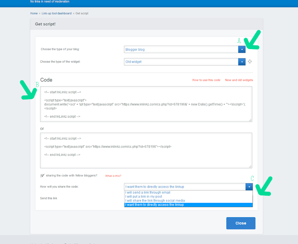Open the What is this? link
This screenshot has height=244, width=298.
pos(113,176)
